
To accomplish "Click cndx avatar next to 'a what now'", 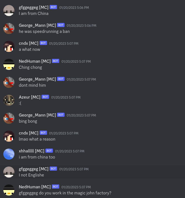I will point(9,46).
